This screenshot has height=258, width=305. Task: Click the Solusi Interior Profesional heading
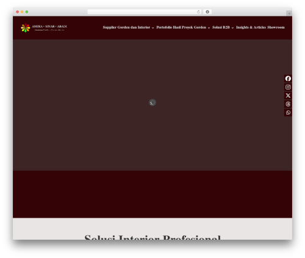tap(152, 237)
